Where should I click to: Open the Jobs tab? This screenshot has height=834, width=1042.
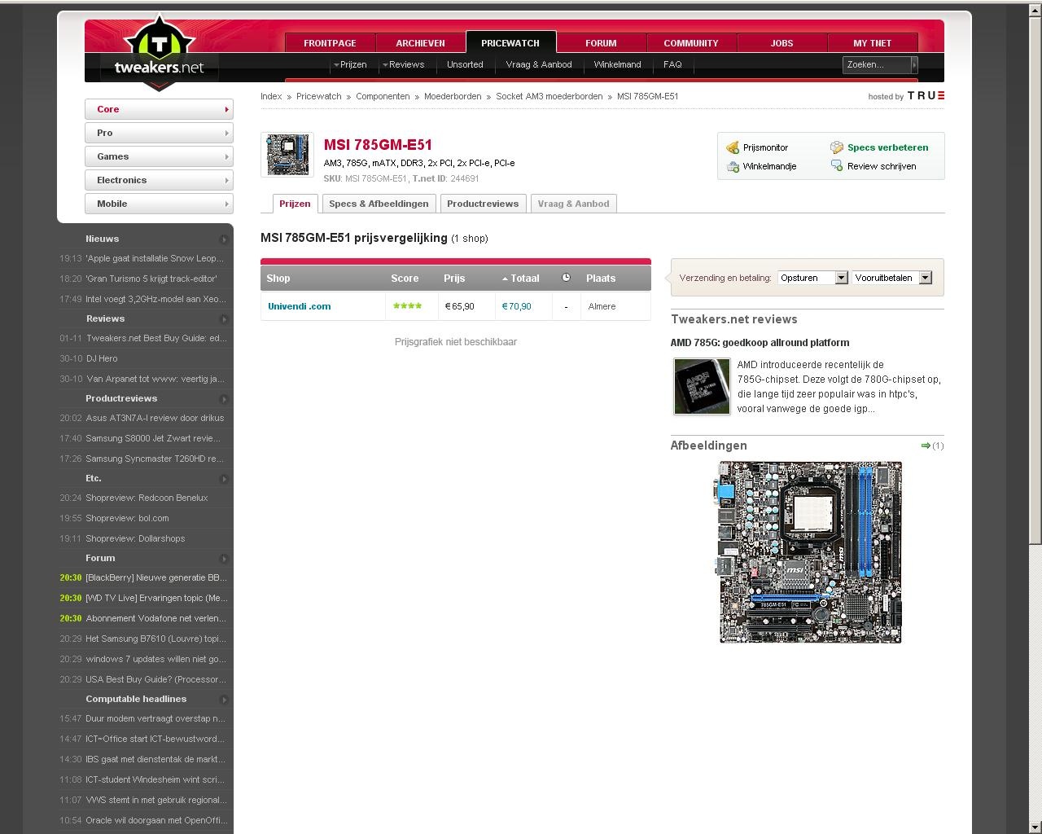[x=781, y=43]
